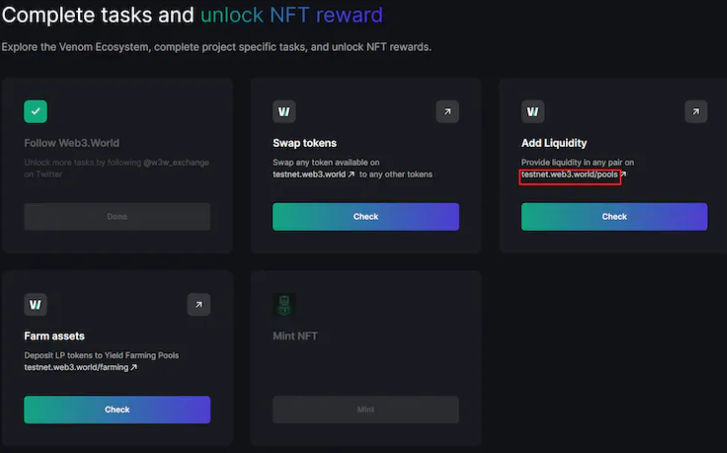Click the Web3.World logo on Swap tokens card

click(284, 112)
